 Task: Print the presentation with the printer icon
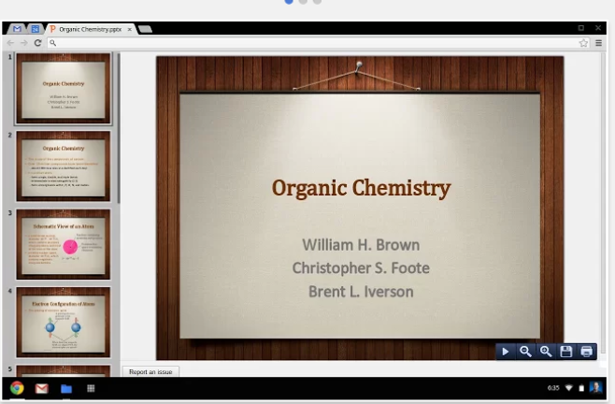coord(586,352)
